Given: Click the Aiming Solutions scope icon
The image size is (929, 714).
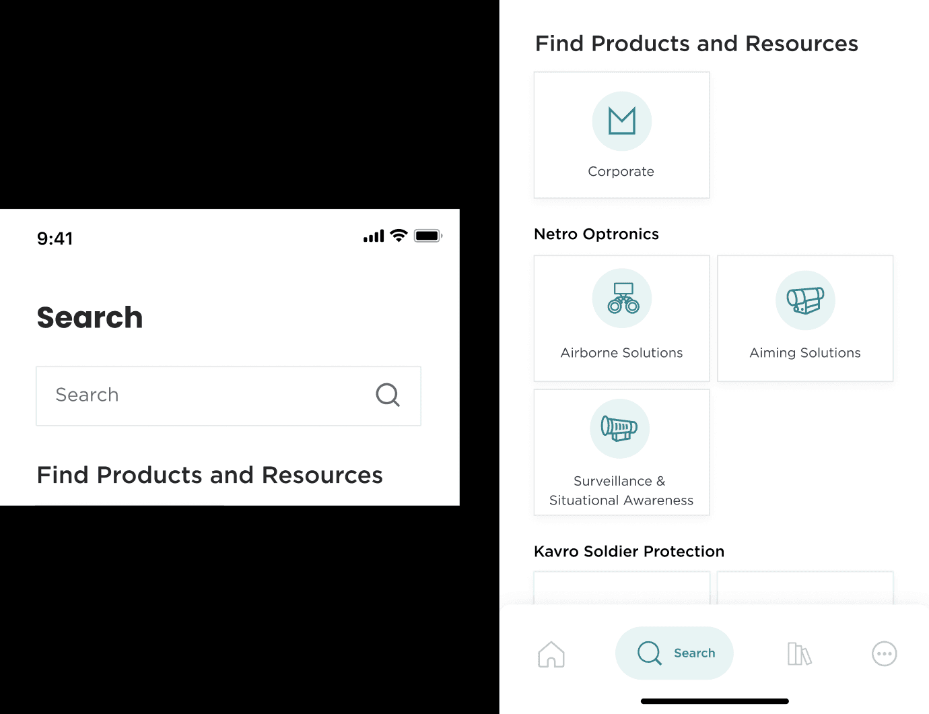Looking at the screenshot, I should [x=805, y=300].
